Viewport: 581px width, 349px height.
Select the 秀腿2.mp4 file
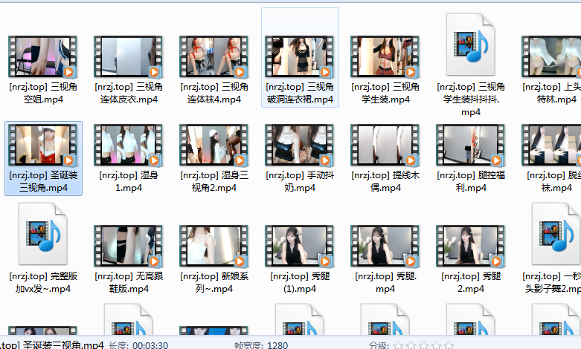coord(470,247)
